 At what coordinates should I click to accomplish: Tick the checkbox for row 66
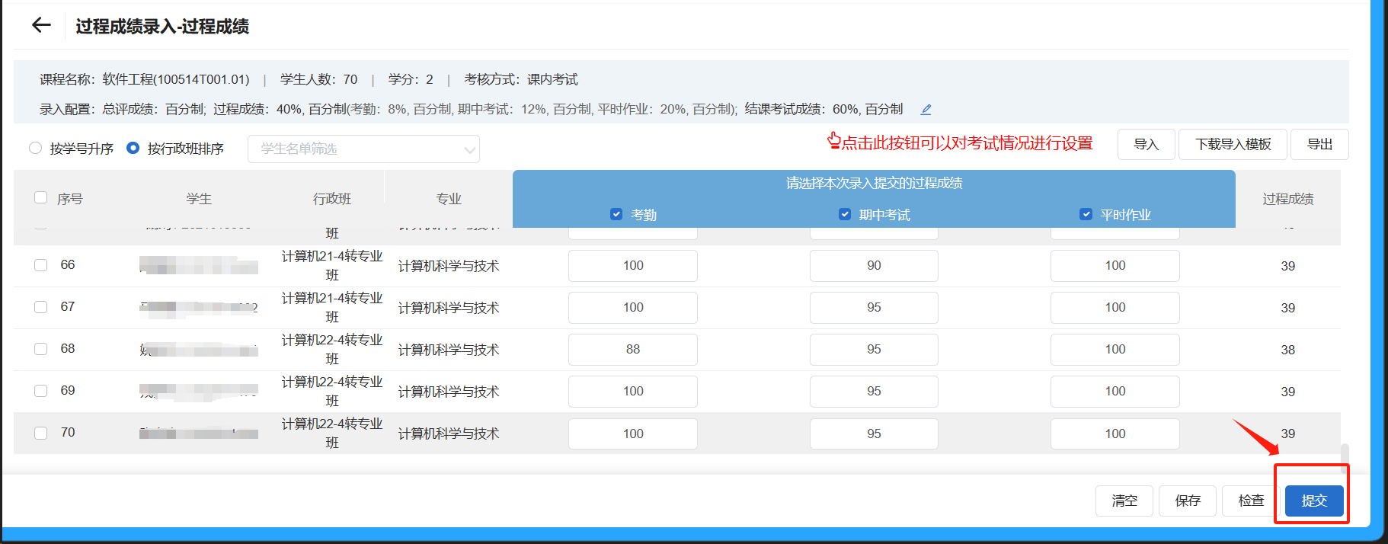(41, 265)
